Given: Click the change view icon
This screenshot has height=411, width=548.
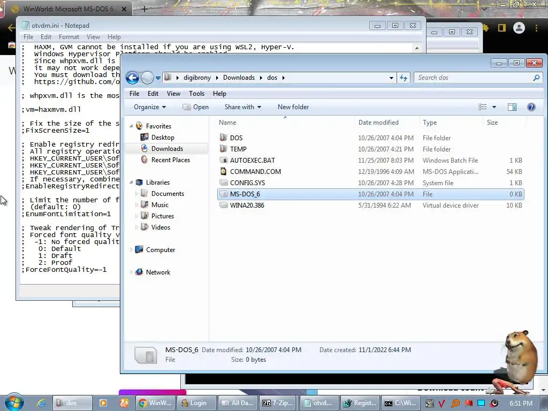Looking at the screenshot, I should click(x=482, y=107).
